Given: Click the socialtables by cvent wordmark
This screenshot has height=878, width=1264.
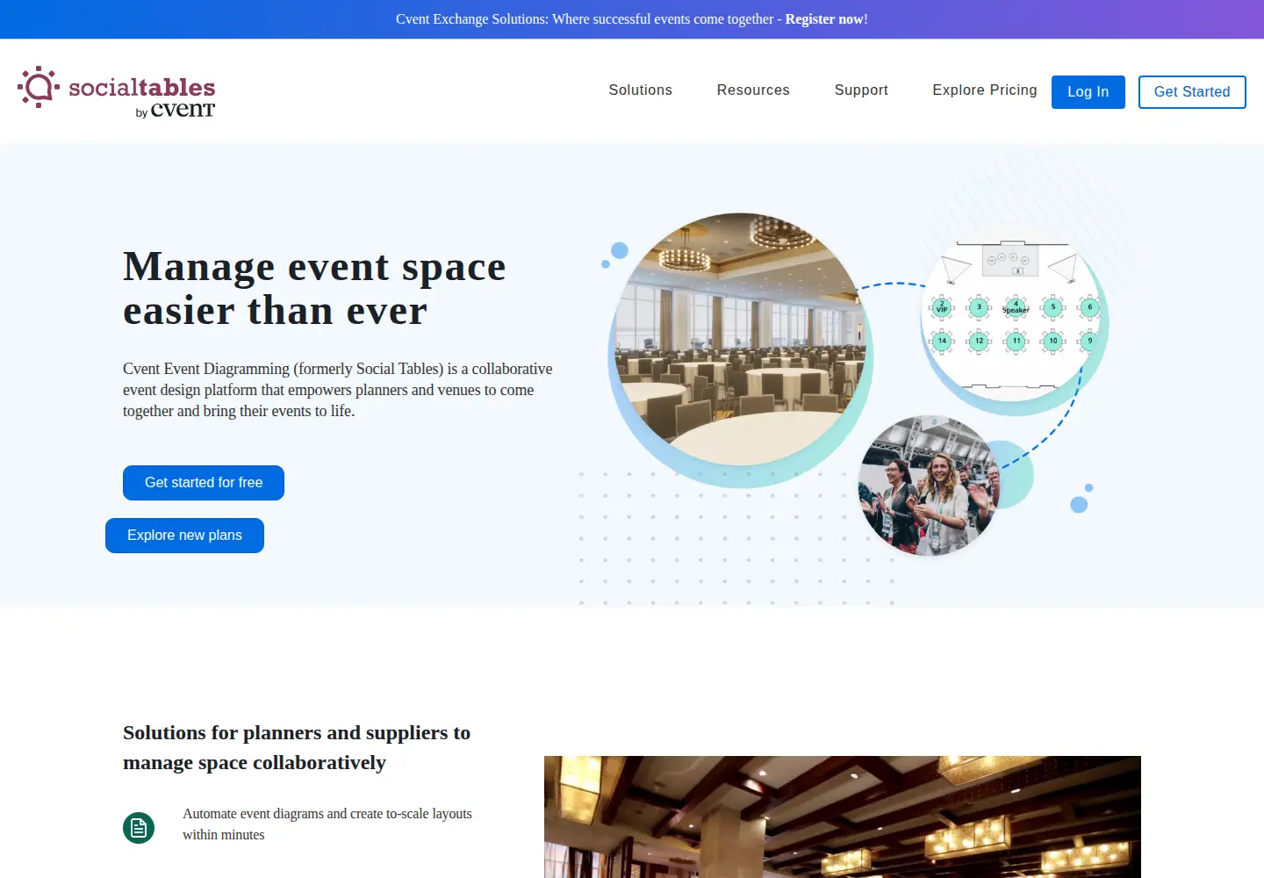Looking at the screenshot, I should [x=142, y=97].
